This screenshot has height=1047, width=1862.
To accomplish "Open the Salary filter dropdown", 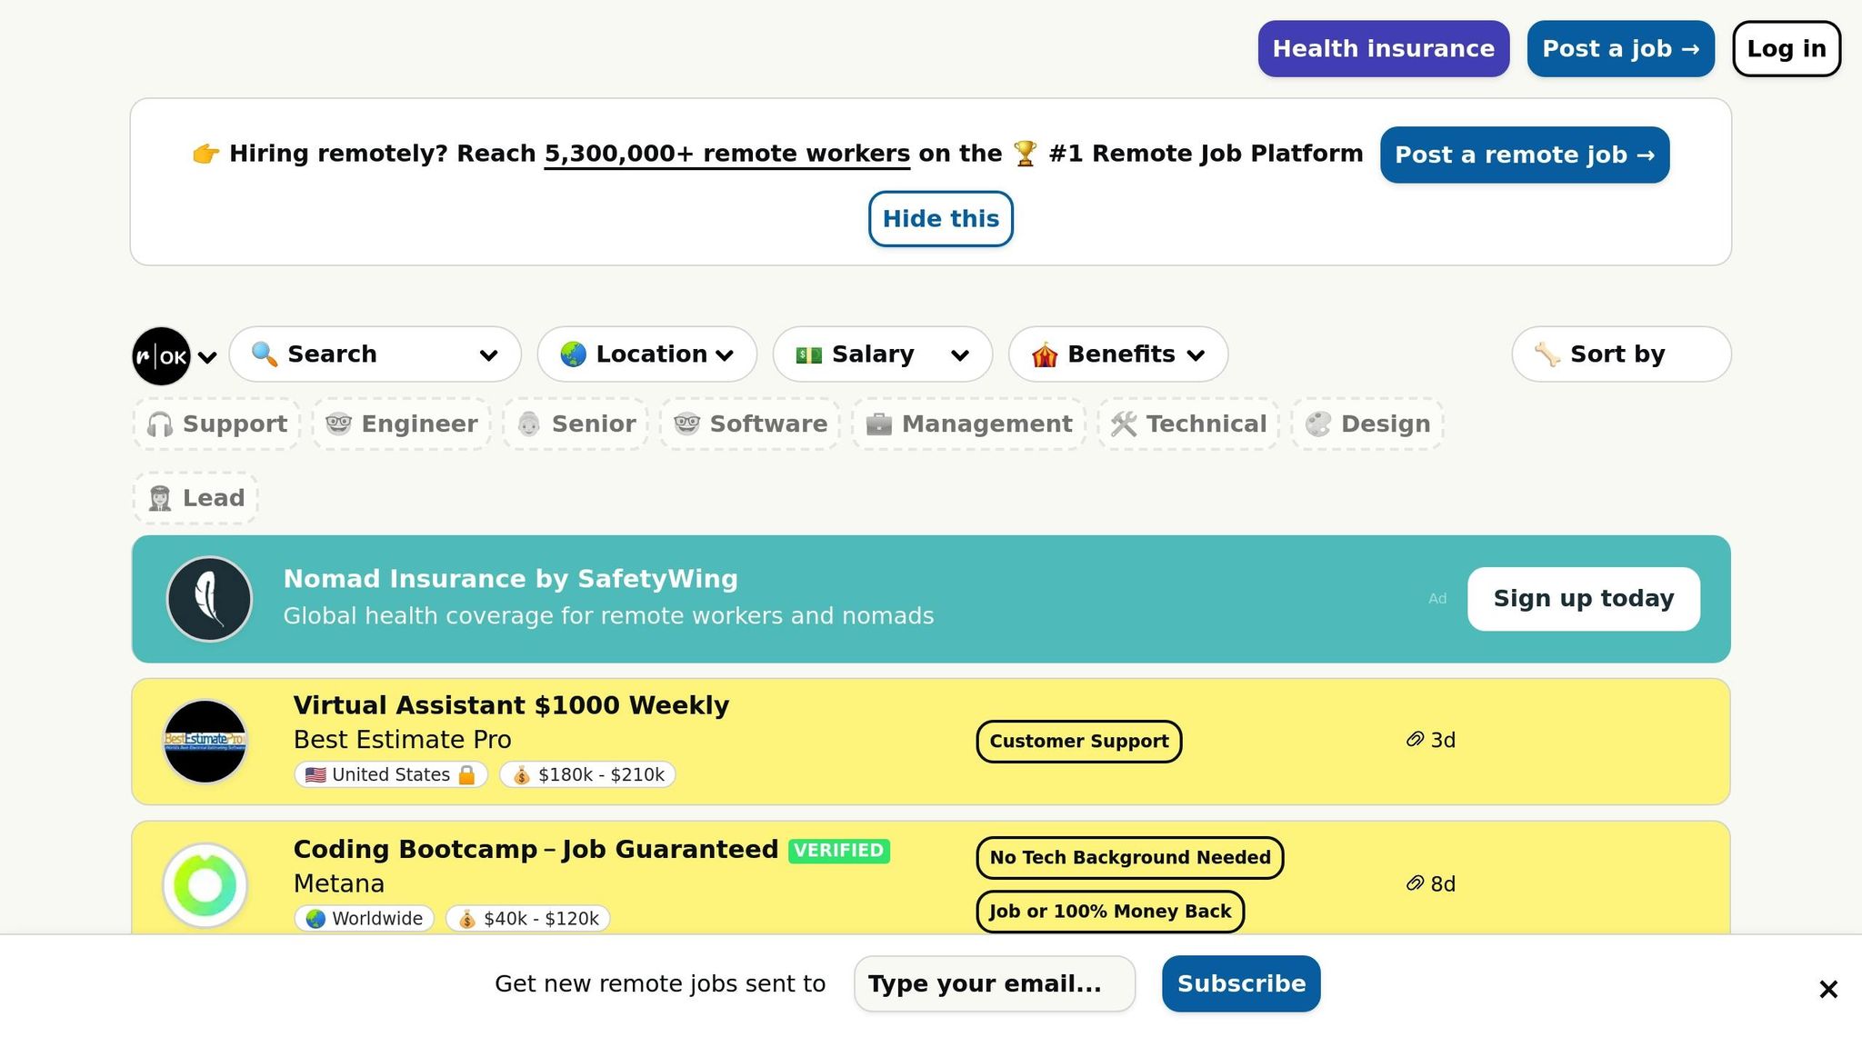I will coord(882,354).
